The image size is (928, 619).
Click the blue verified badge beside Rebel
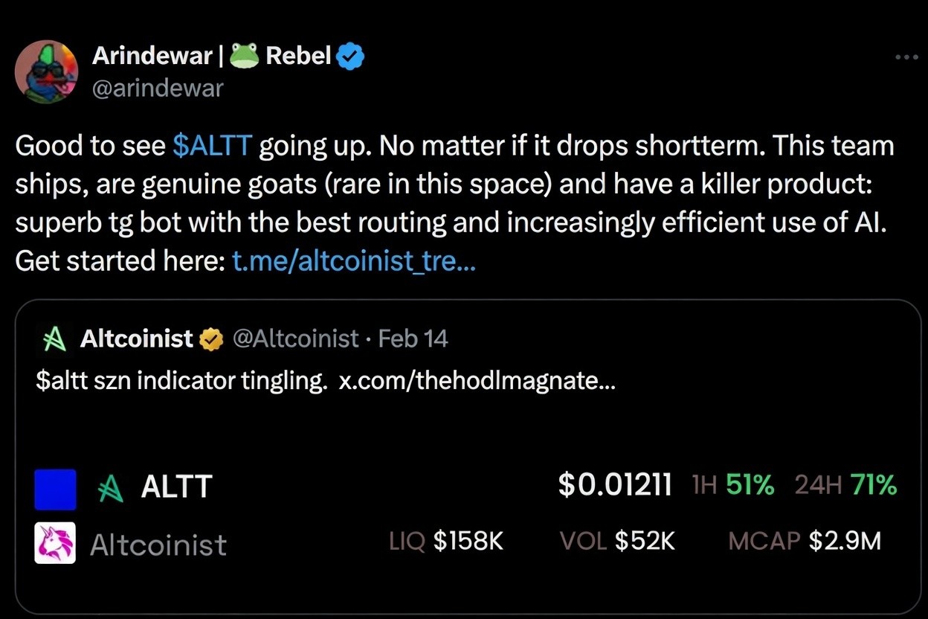[350, 55]
